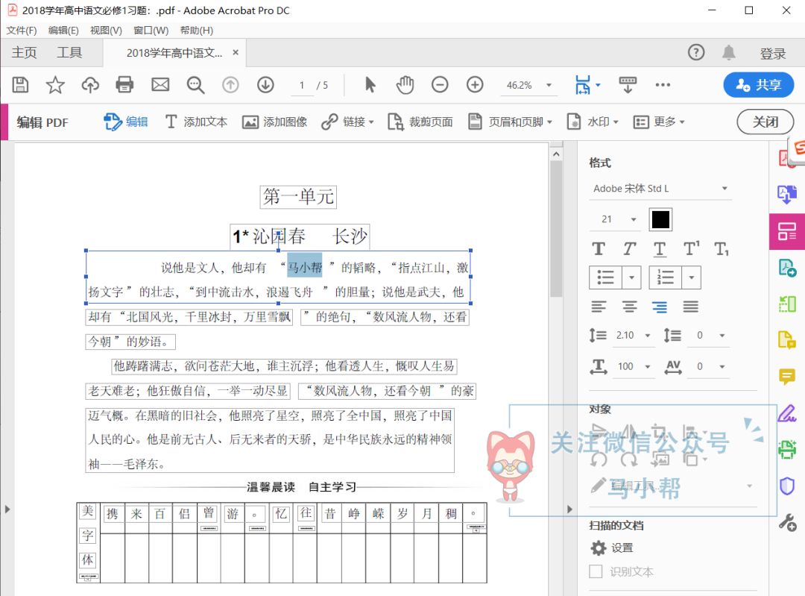
Task: Click the Print file icon
Action: point(125,85)
